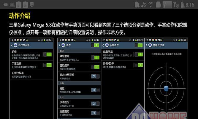Screen dimensions: 198x119
Task: Tap the charging battery status icon
Action: coord(183,5)
